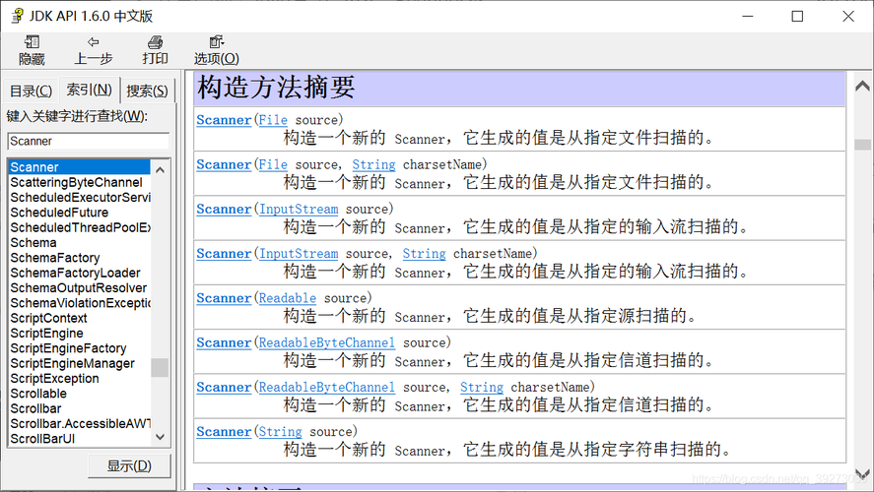
Task: Select ScatteringByteChannel in the index list
Action: point(79,183)
